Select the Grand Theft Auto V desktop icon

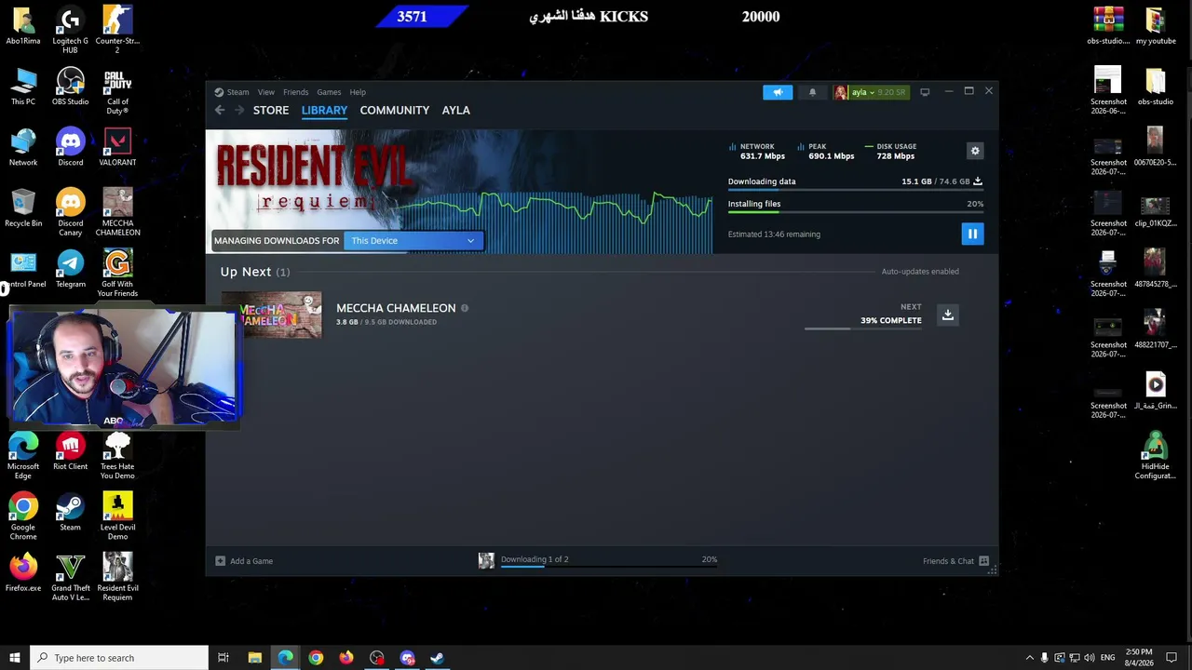tap(71, 578)
